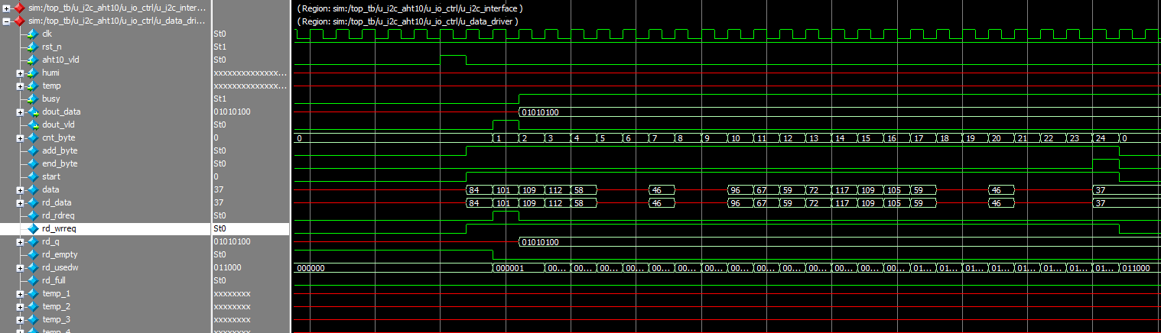Select the rst_n signal icon
Screen dimensions: 1161x333
pos(32,47)
